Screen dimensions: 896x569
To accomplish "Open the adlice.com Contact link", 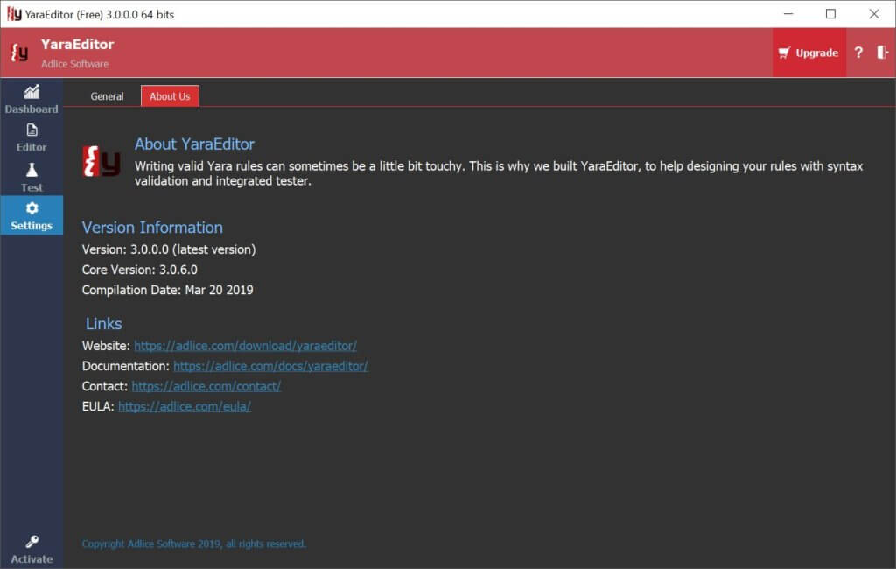I will point(206,386).
